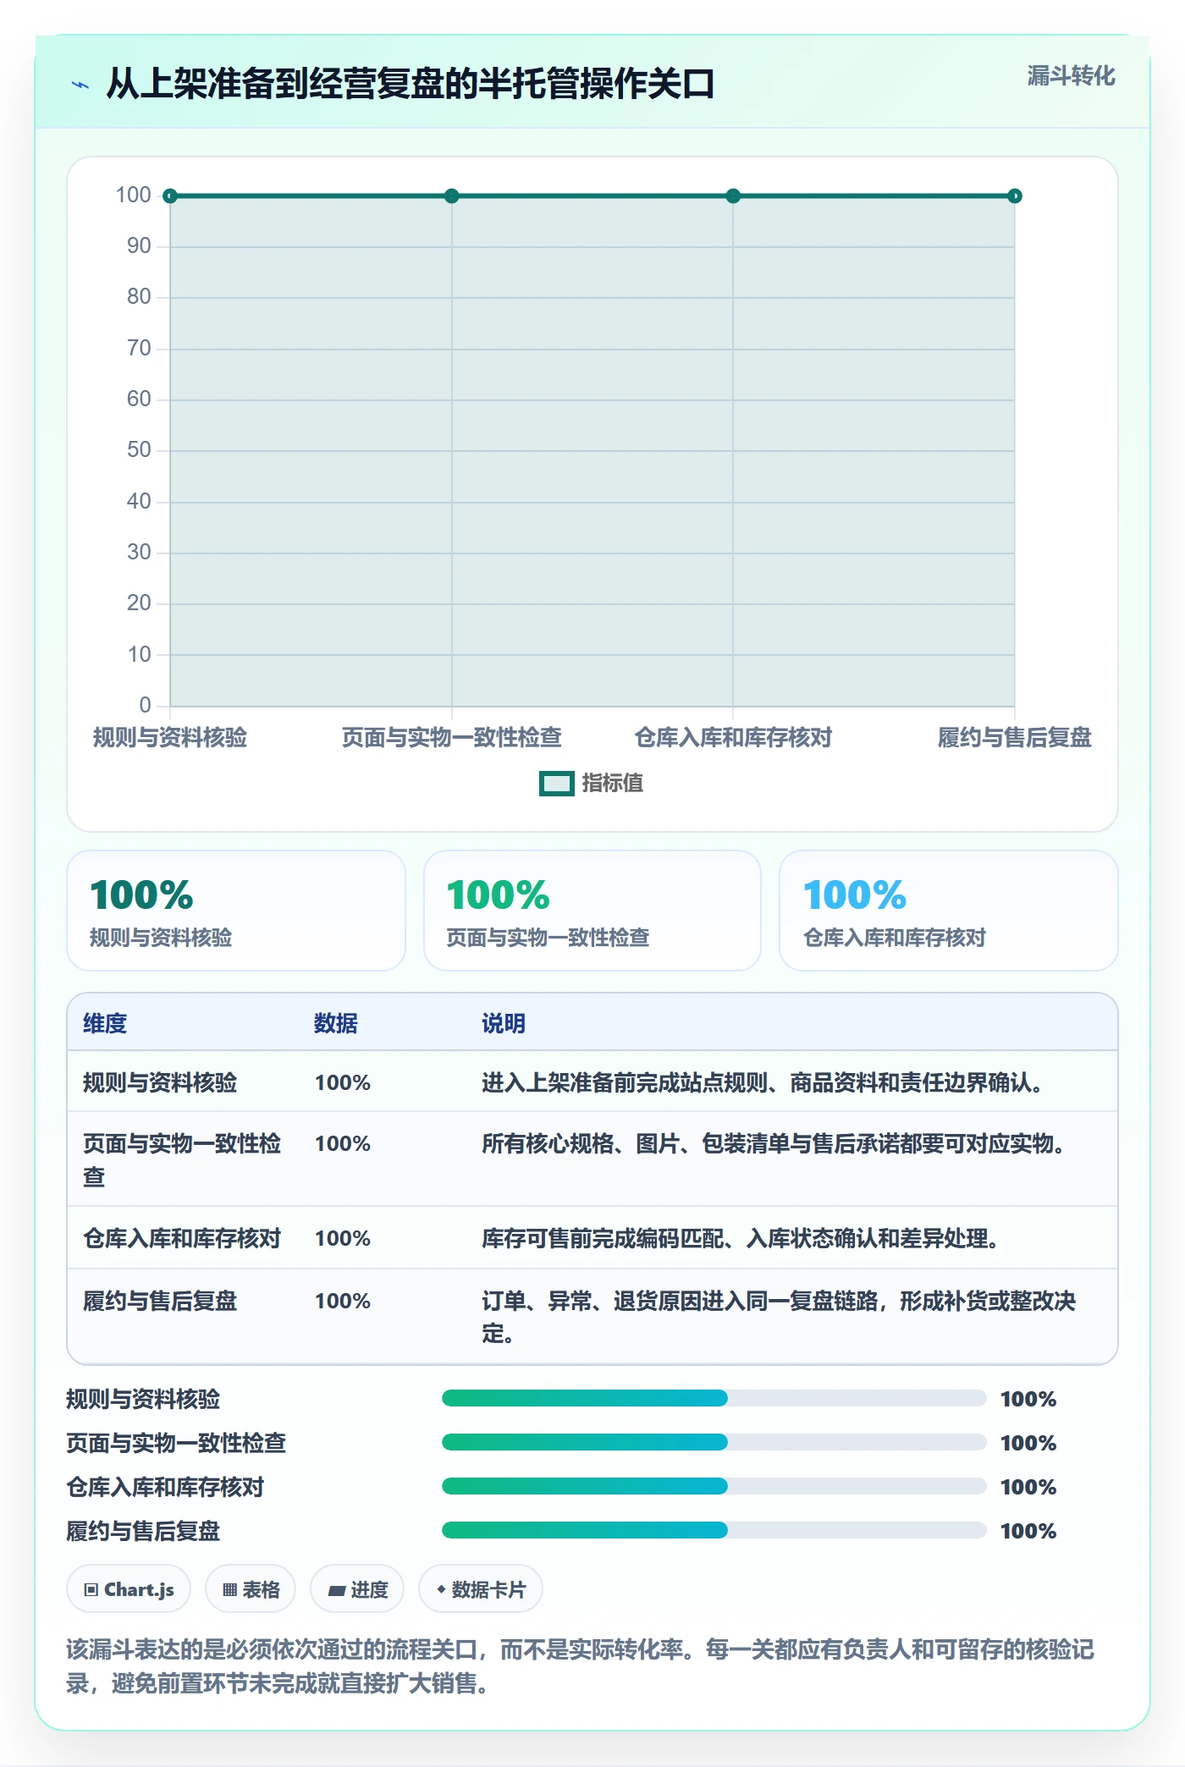Click the lightning icon beside the title
This screenshot has height=1767, width=1185.
coord(80,85)
